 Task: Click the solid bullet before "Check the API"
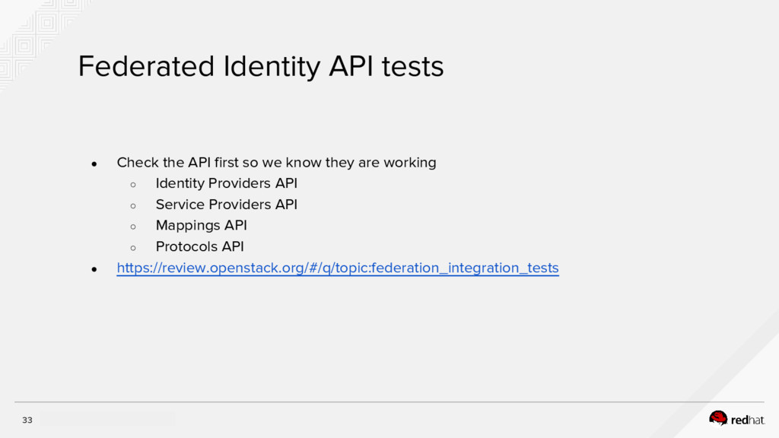point(94,163)
